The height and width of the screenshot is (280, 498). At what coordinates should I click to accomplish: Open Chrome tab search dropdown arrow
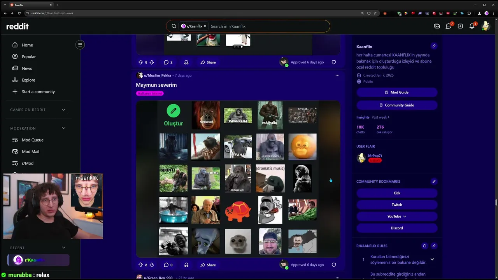click(5, 5)
